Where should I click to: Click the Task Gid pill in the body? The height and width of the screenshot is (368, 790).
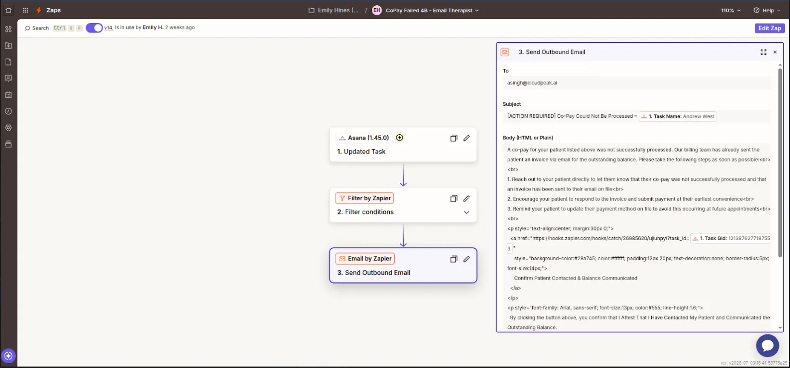(731, 238)
